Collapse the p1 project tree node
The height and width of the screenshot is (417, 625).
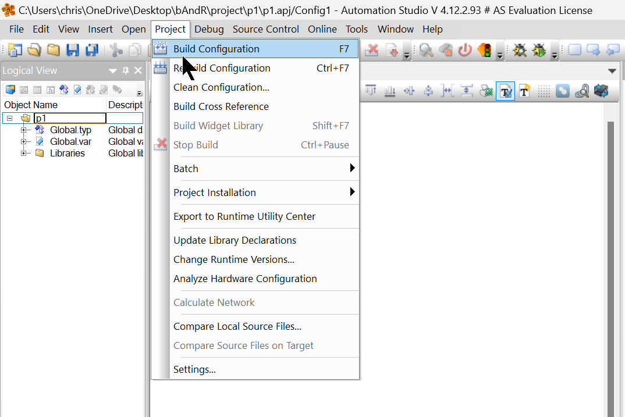click(x=9, y=118)
